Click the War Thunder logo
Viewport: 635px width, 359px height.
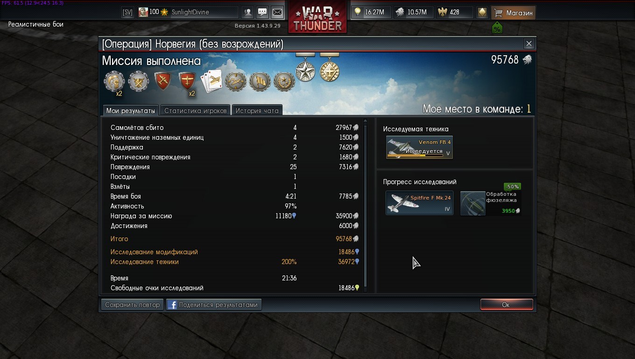coord(317,18)
